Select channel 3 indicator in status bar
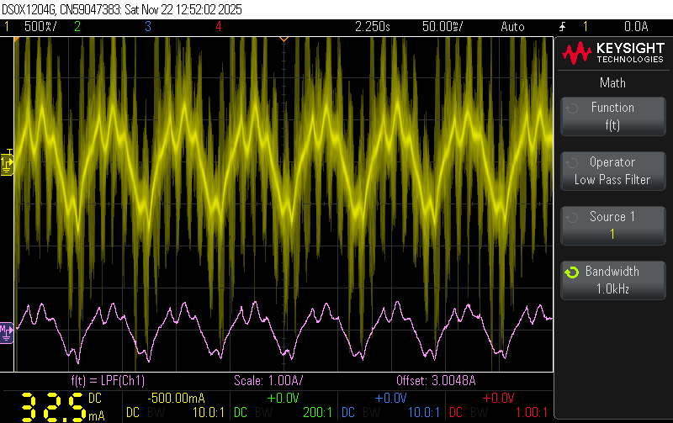Viewport: 673px width, 423px height. tap(148, 27)
